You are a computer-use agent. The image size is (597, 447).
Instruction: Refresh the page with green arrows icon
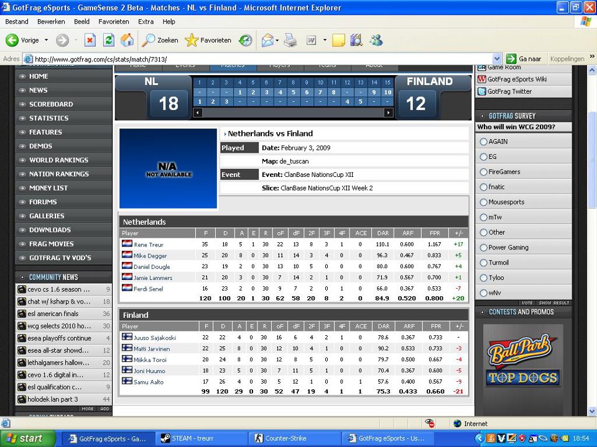109,40
